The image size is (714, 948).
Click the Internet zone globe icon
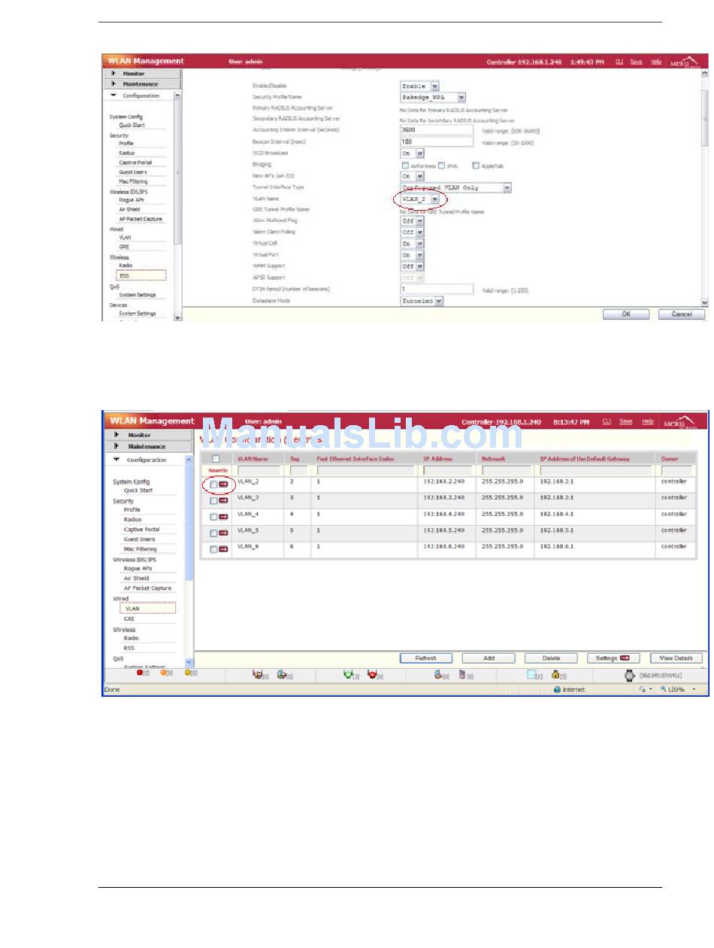click(x=558, y=689)
